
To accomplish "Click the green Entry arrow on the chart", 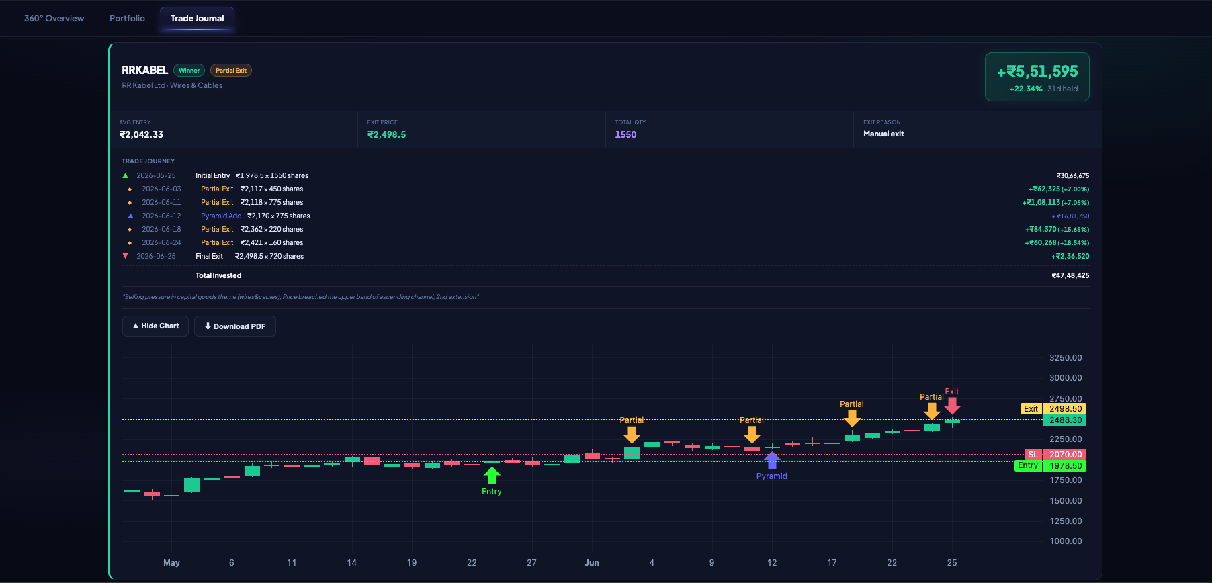I will click(492, 476).
